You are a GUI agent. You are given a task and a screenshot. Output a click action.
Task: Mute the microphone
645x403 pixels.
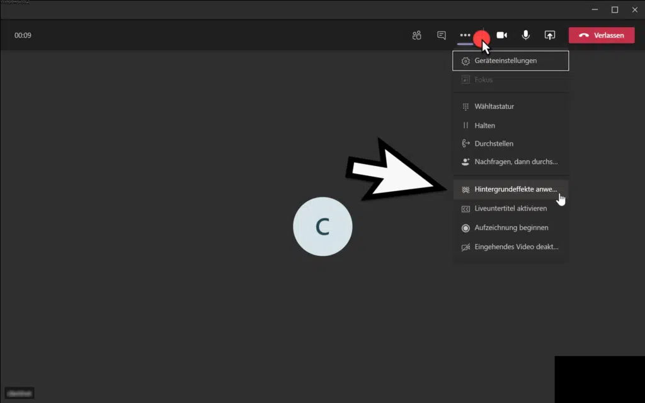(x=525, y=35)
